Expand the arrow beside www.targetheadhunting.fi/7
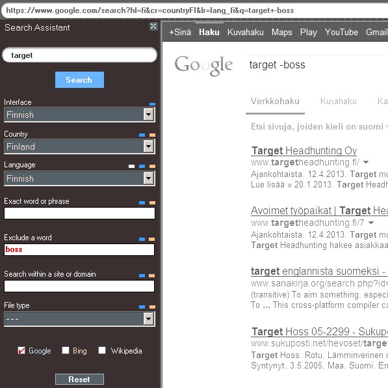This screenshot has width=388, height=388. pyautogui.click(x=371, y=223)
